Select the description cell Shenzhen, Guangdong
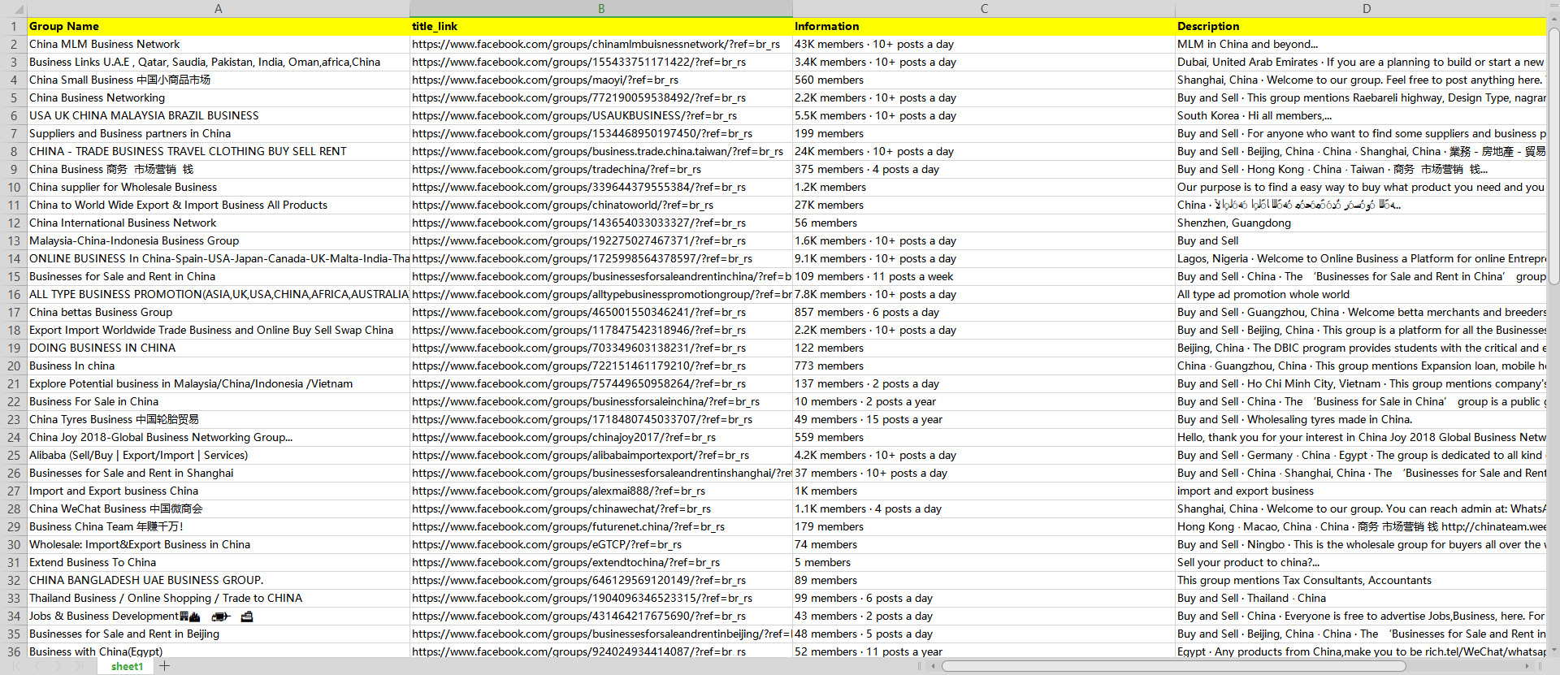Image resolution: width=1560 pixels, height=675 pixels. pos(1361,223)
